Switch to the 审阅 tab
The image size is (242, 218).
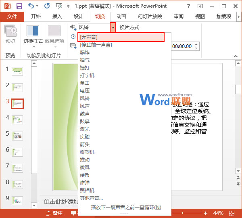pyautogui.click(x=179, y=17)
